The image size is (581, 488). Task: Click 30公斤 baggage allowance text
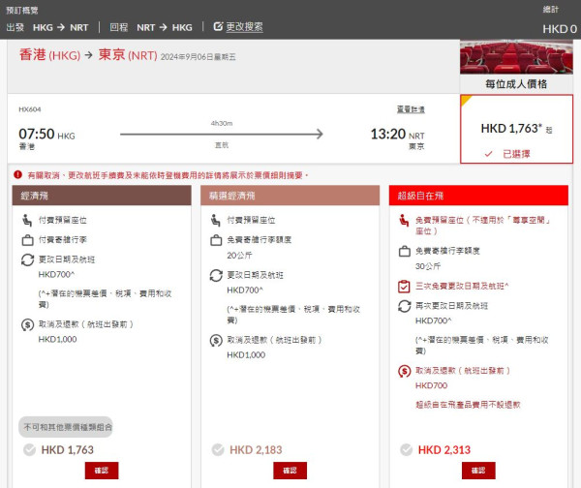(428, 266)
